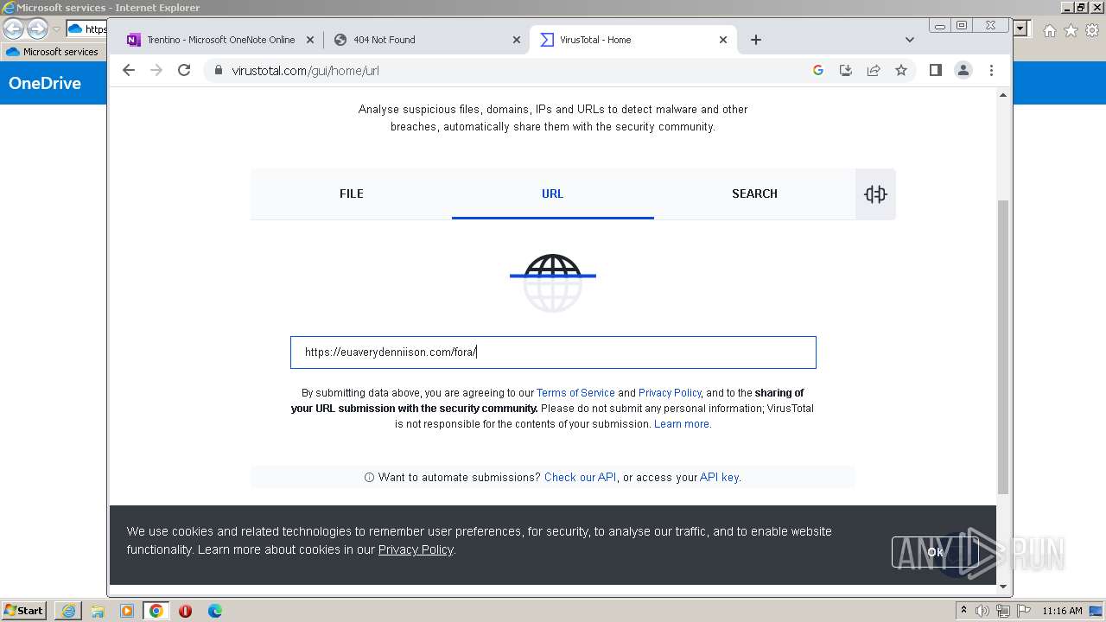Close the VirusTotal - Home tab
Screen dimensions: 1106x622
coord(723,40)
